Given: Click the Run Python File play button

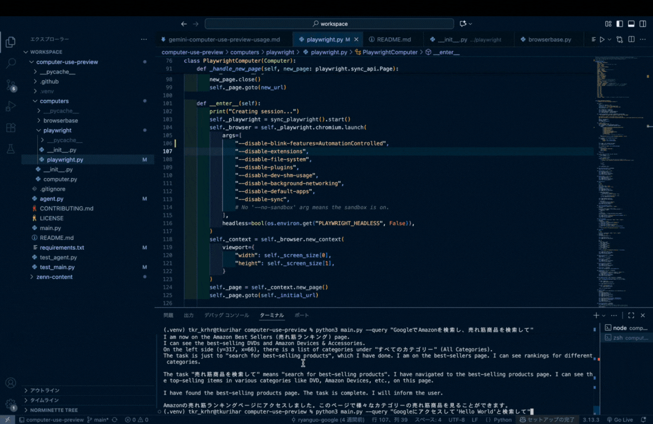Looking at the screenshot, I should (601, 39).
